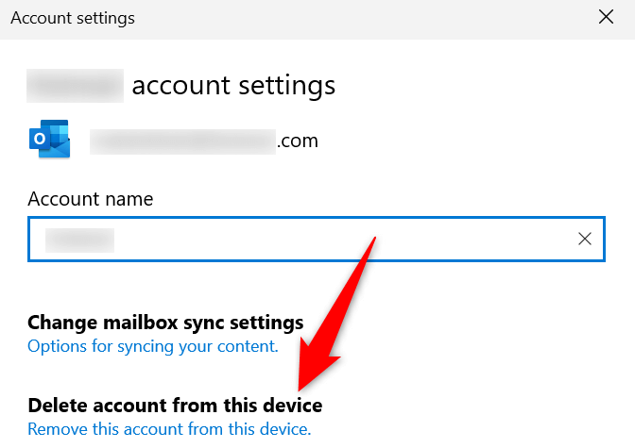The height and width of the screenshot is (448, 635).
Task: Click Remove this account from this device link
Action: coord(169,429)
